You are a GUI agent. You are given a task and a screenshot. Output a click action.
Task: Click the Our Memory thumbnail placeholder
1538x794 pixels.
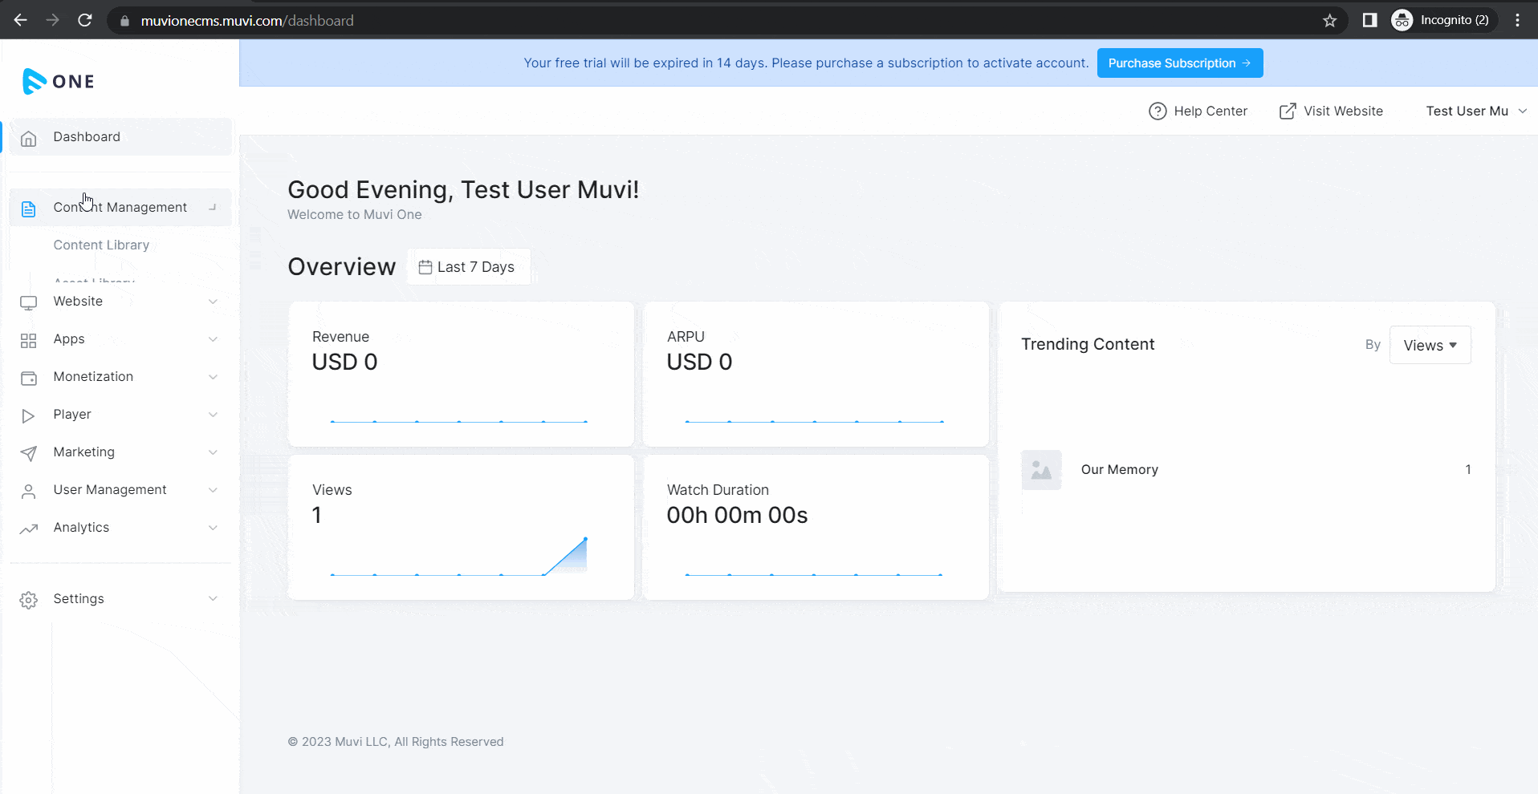point(1041,470)
